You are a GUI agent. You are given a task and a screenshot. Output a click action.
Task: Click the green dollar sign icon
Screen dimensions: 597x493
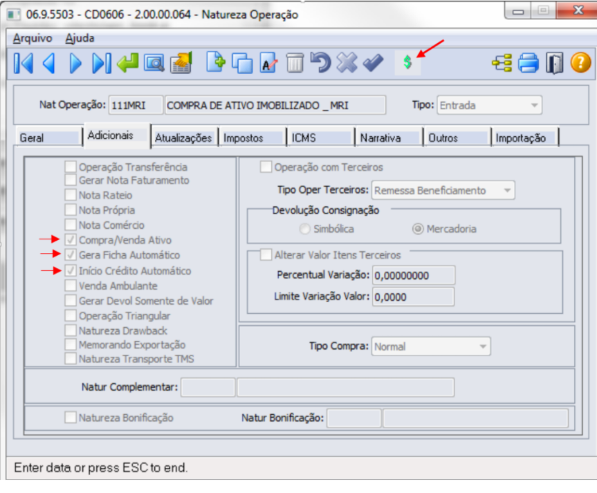click(407, 62)
